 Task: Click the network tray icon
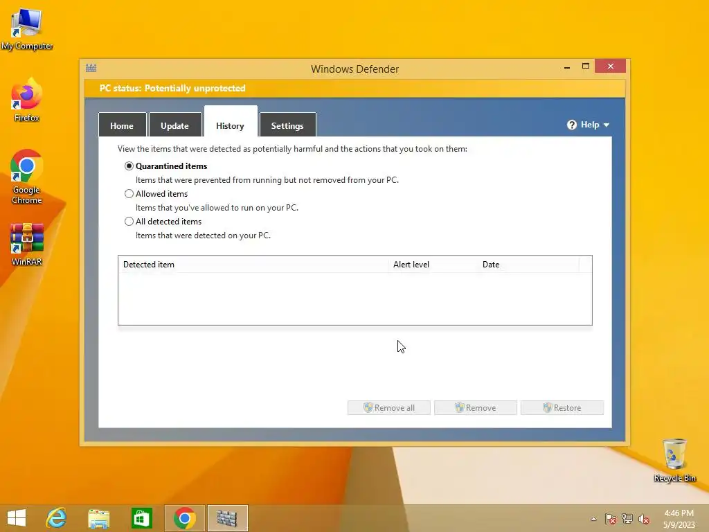click(x=627, y=519)
